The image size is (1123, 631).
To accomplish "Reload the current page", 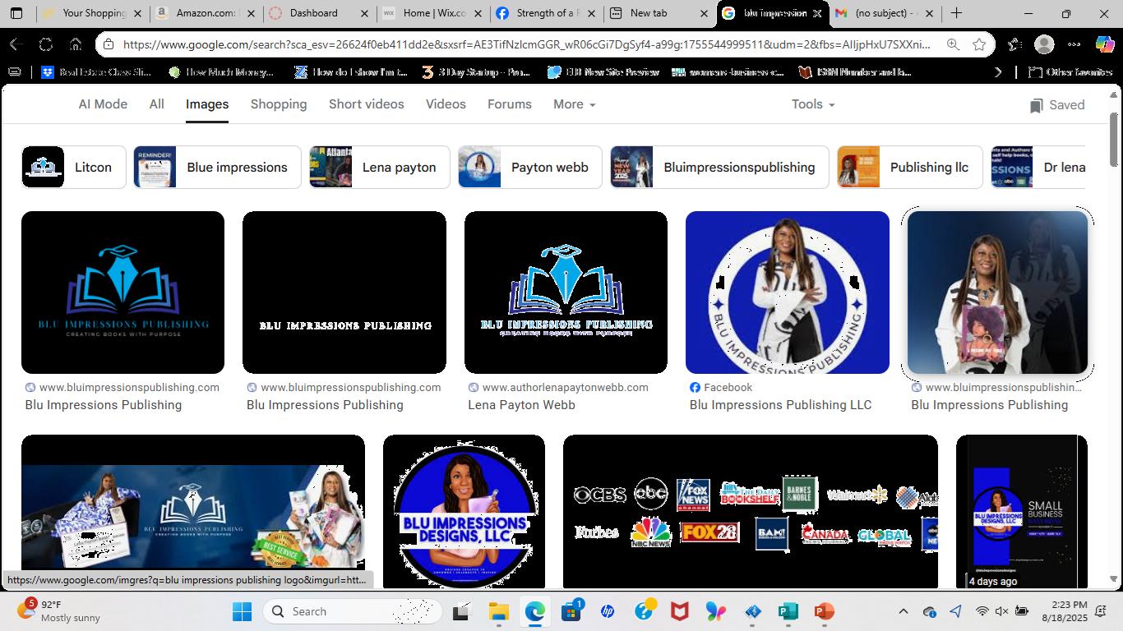I will pos(45,44).
